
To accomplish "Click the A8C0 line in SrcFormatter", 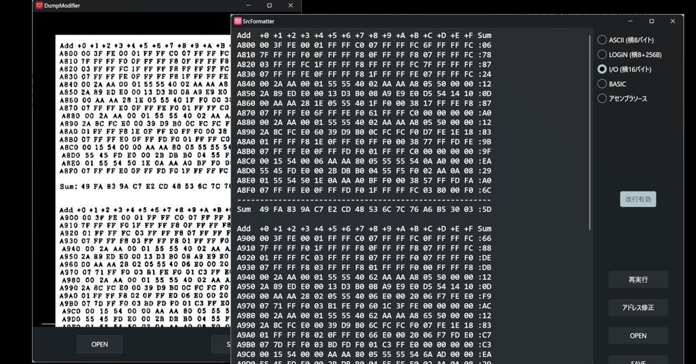I will point(364,161).
